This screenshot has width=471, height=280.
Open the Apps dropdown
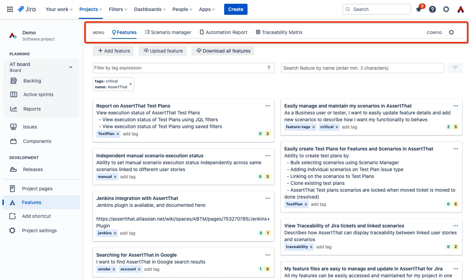pos(207,9)
